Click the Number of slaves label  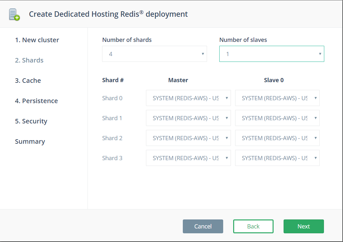click(243, 40)
